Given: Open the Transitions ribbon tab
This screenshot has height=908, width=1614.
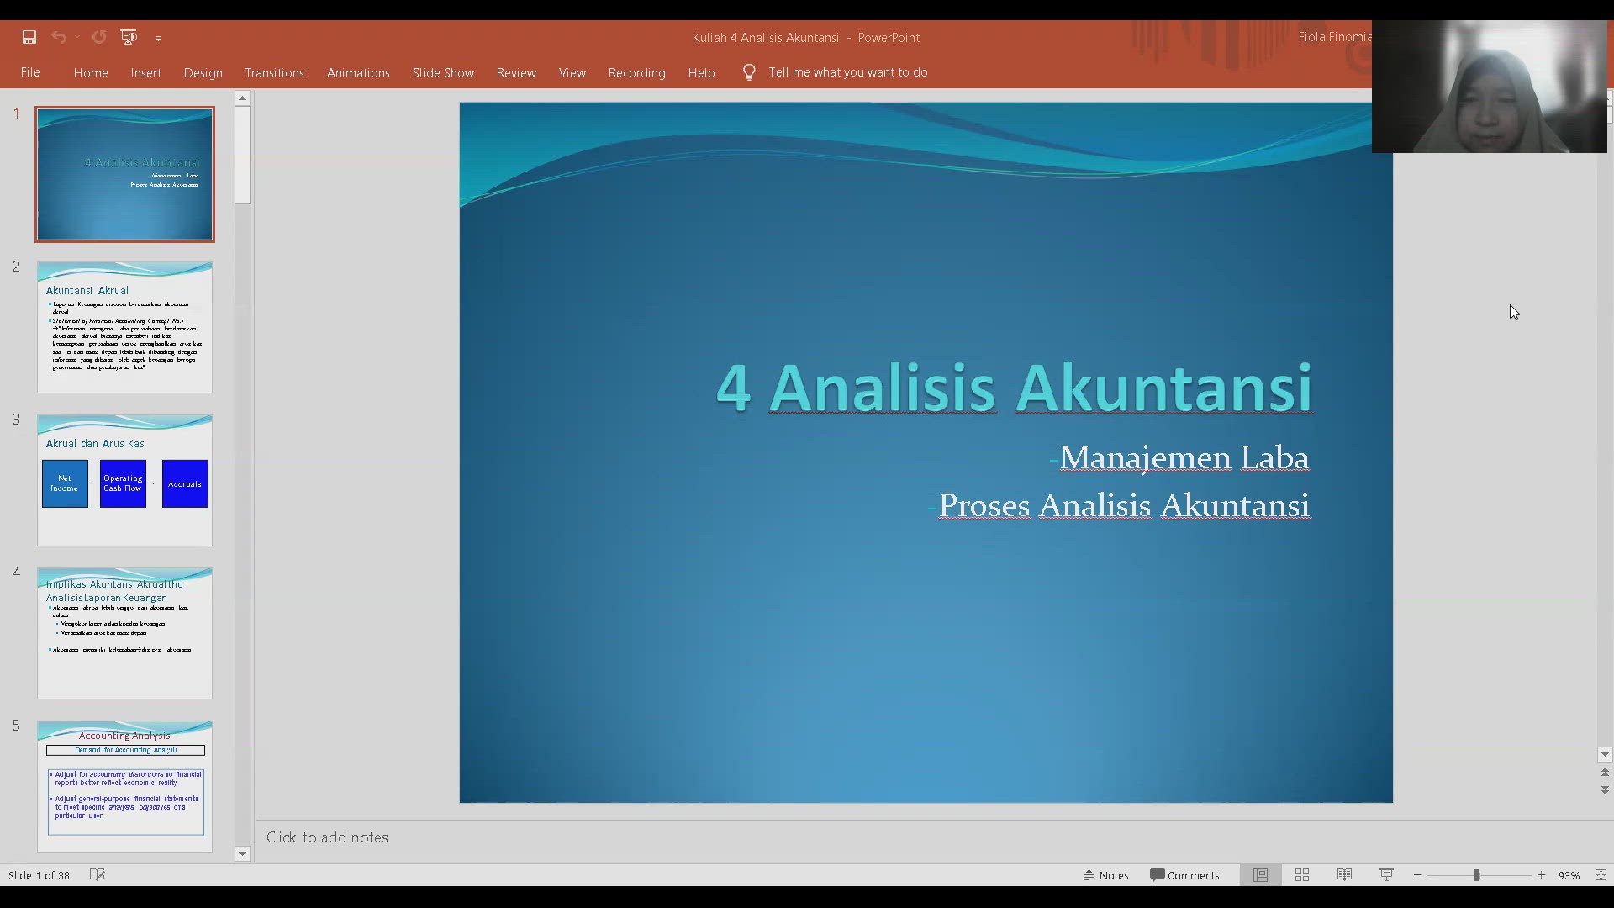Looking at the screenshot, I should [274, 73].
